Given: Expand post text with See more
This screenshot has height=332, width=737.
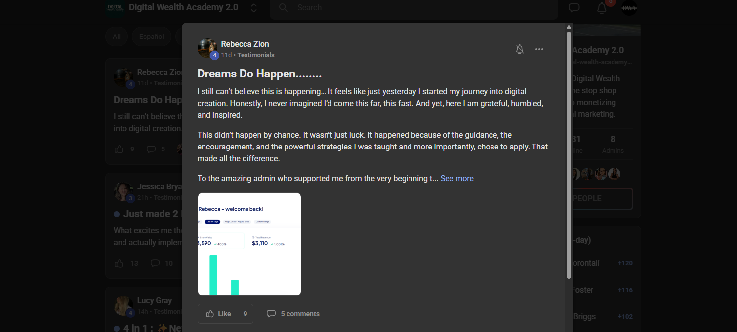Looking at the screenshot, I should [x=457, y=178].
